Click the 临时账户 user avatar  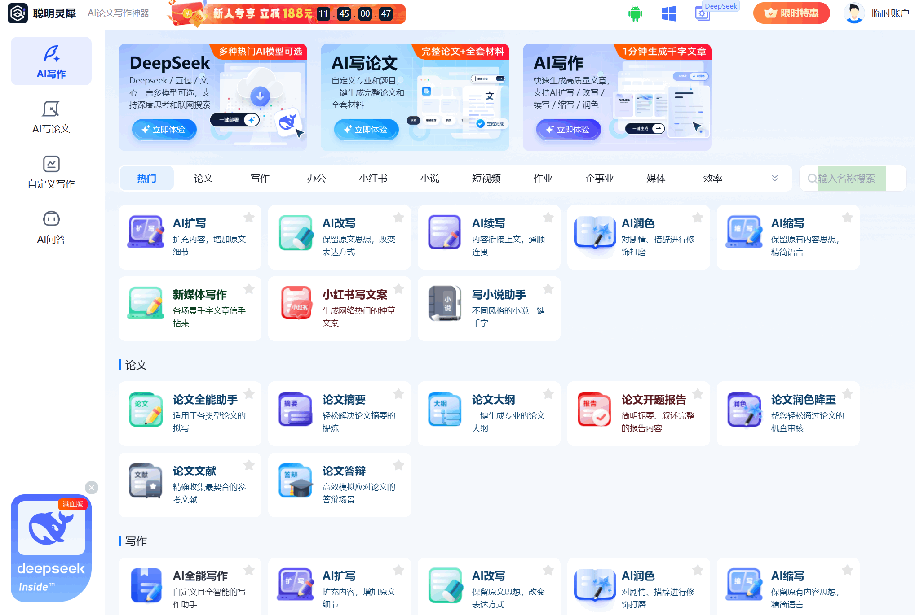point(854,13)
